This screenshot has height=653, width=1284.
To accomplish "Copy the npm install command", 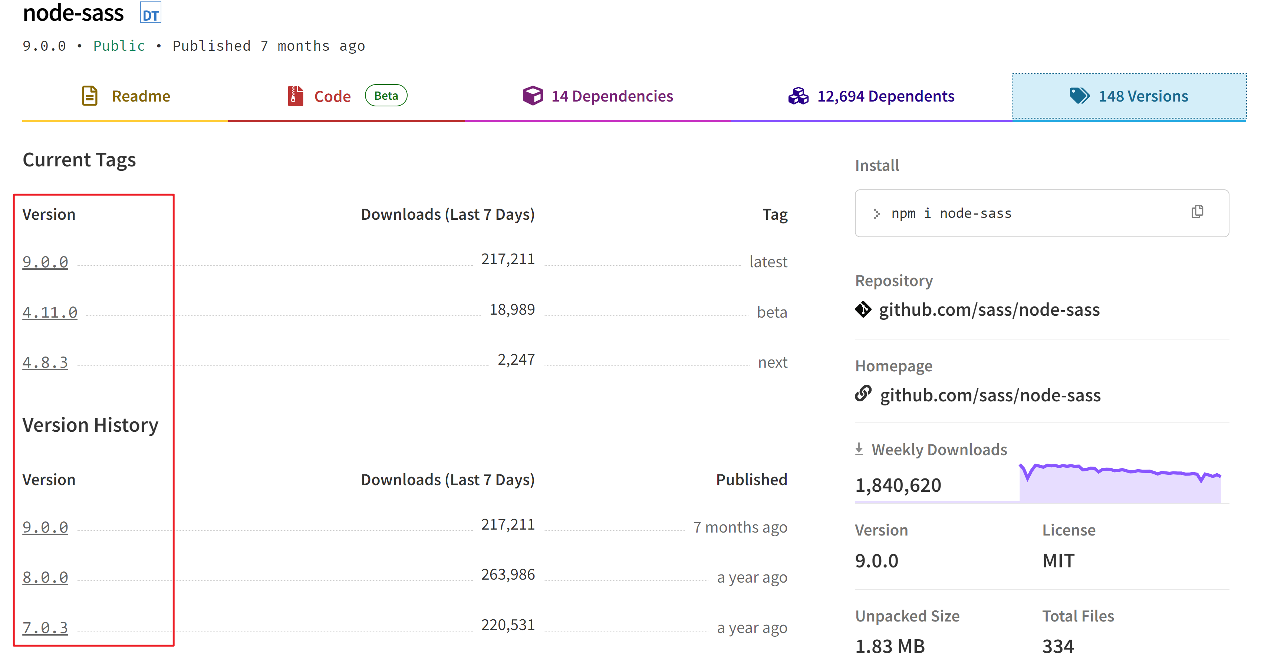I will [x=1197, y=212].
